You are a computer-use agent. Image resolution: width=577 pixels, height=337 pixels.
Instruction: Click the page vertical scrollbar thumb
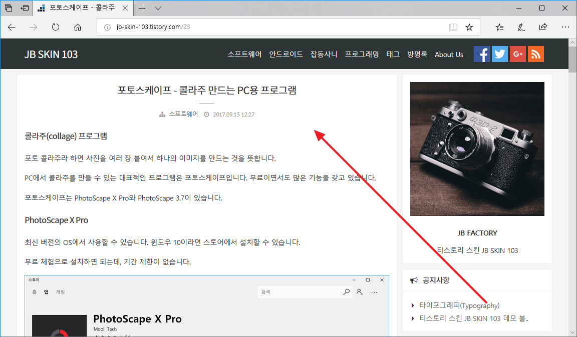pyautogui.click(x=572, y=59)
